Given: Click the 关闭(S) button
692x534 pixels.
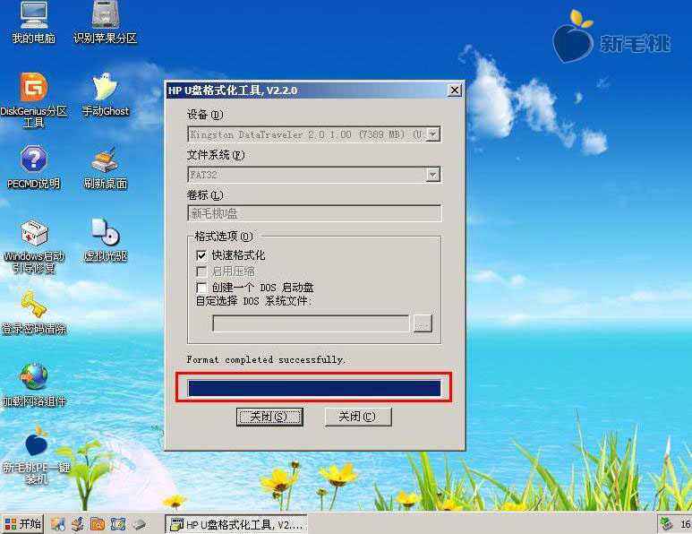Looking at the screenshot, I should [x=269, y=417].
